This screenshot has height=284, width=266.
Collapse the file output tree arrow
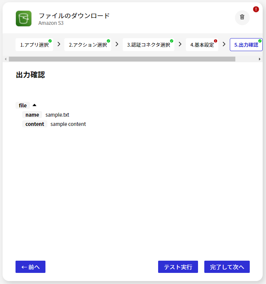(34, 105)
